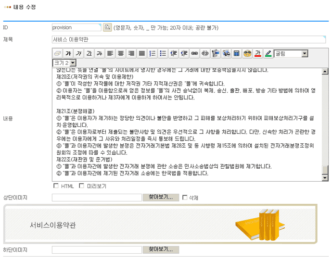Click the 서비스이용약관 banner image

point(160,224)
